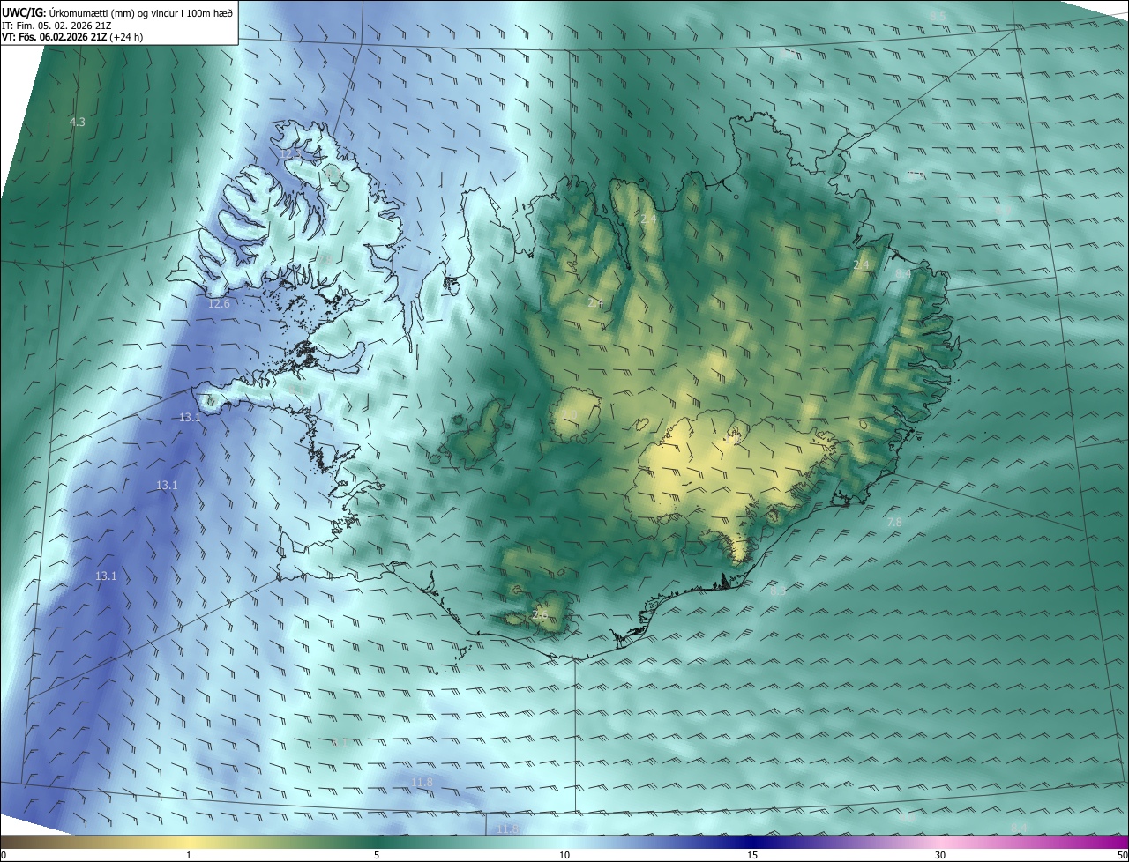Click the '2.6' value label on the southern glacier
Image resolution: width=1129 pixels, height=862 pixels.
point(540,615)
